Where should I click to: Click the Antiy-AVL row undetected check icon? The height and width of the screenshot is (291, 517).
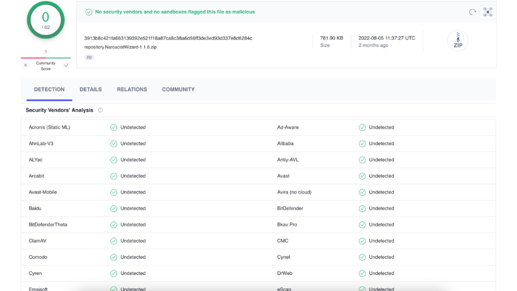(362, 160)
